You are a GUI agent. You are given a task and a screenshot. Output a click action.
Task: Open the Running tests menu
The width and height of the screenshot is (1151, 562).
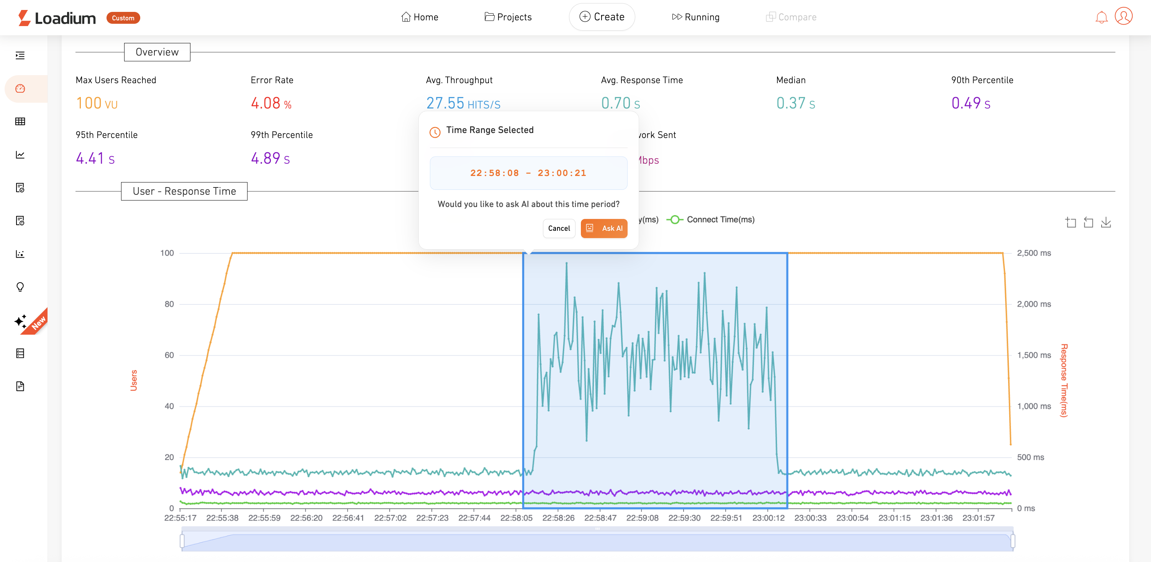(x=695, y=17)
